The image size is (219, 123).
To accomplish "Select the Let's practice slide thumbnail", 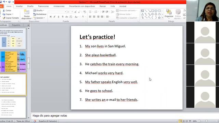I will [x=13, y=85].
